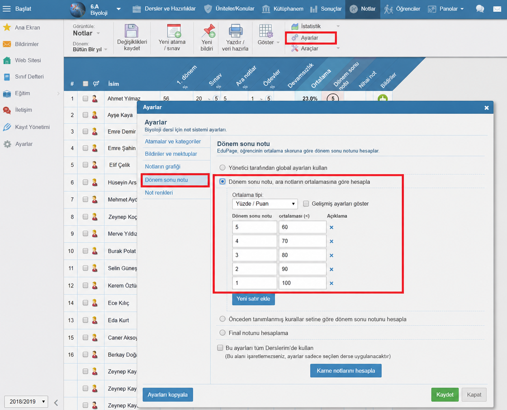The height and width of the screenshot is (410, 507).
Task: Open the envelope mail icon in top bar
Action: tap(497, 9)
